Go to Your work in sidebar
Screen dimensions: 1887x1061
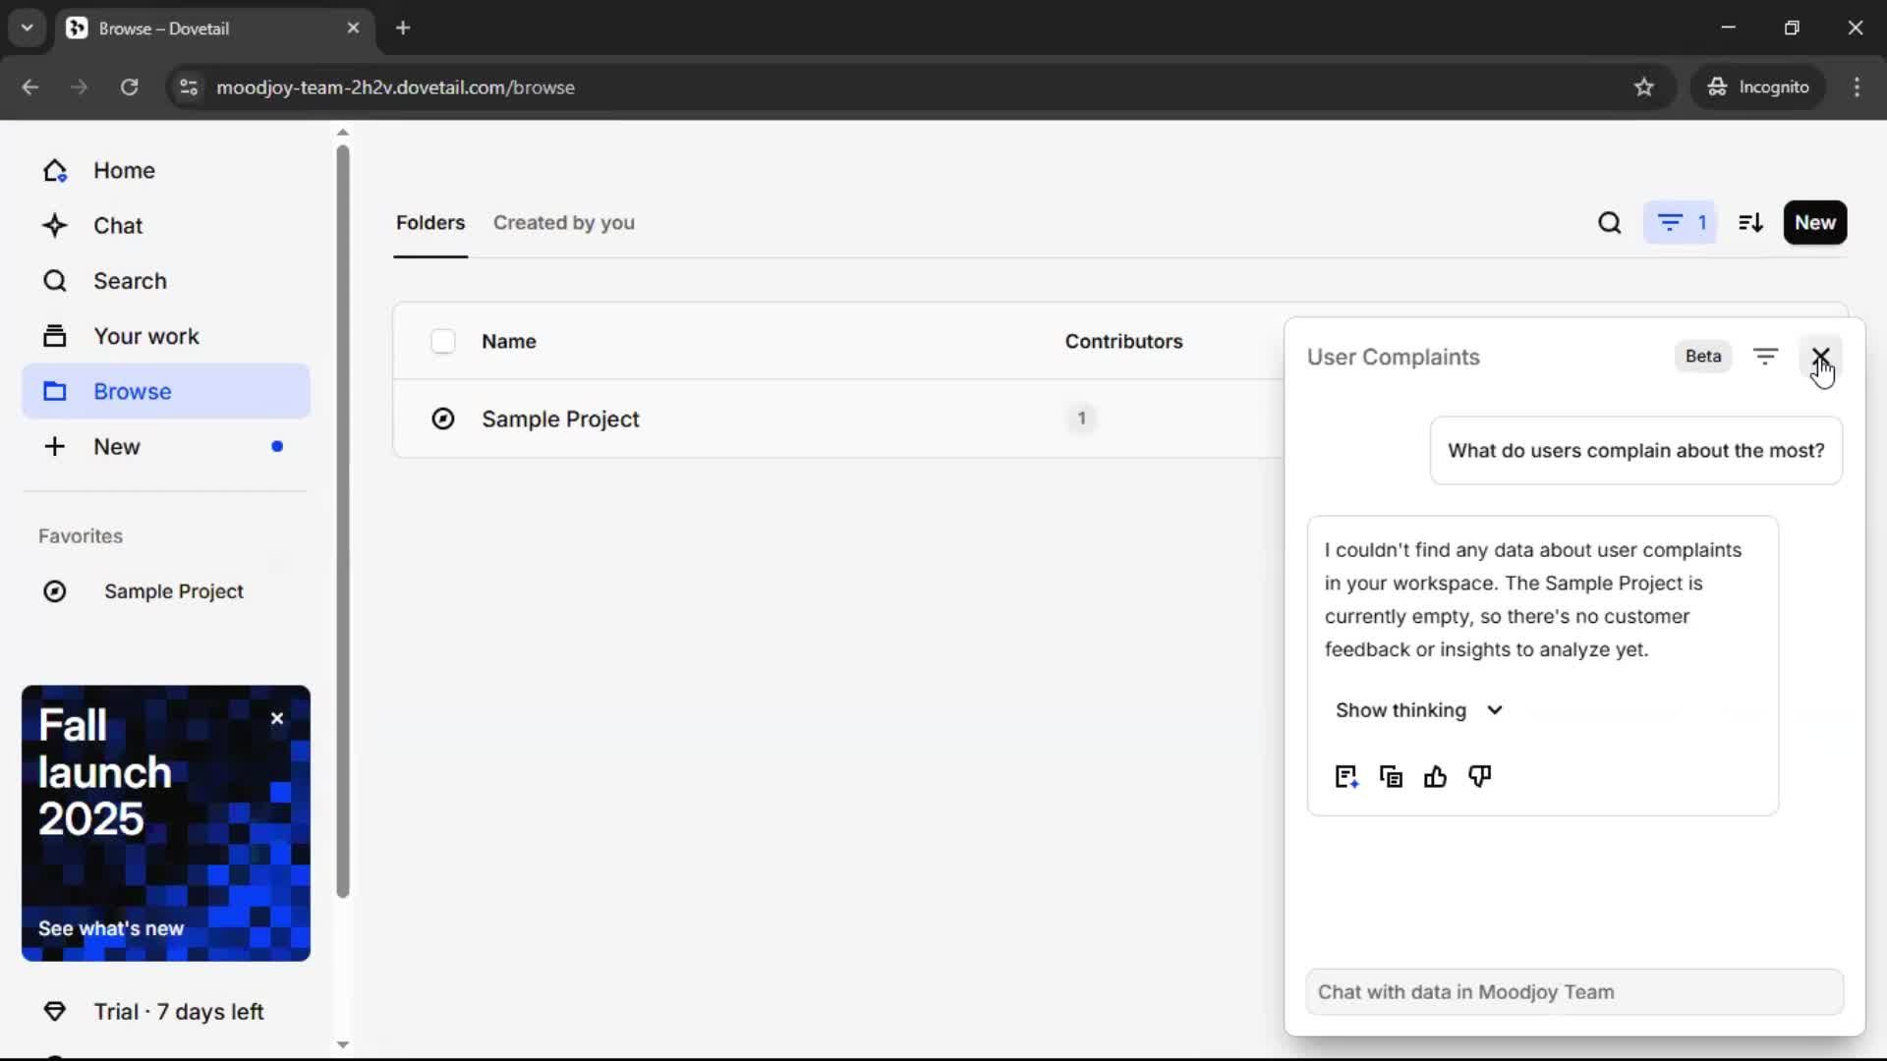tap(145, 336)
